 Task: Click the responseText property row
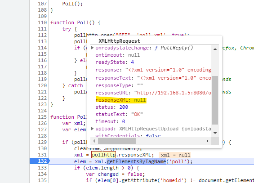point(153,78)
